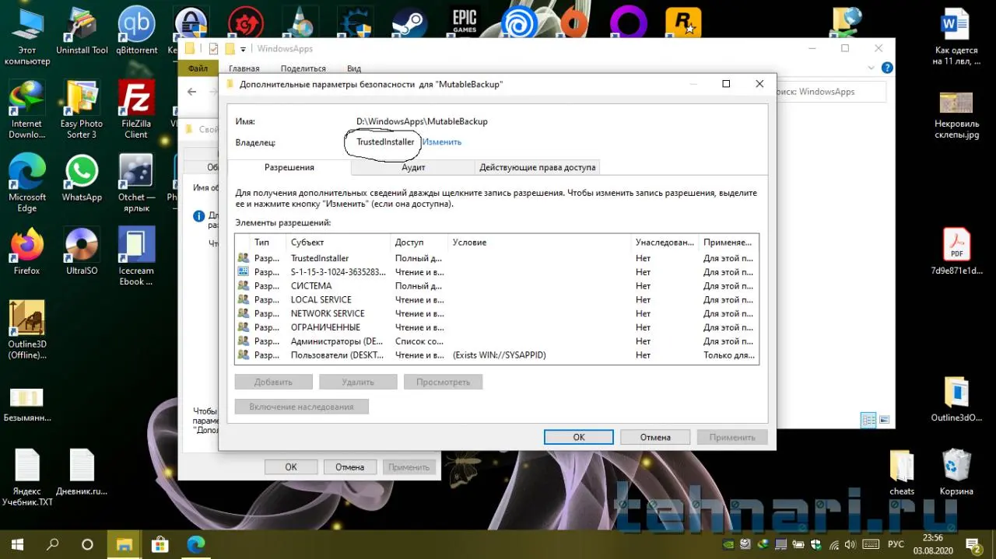Select the СИСТЕМА permission entry

[496, 286]
